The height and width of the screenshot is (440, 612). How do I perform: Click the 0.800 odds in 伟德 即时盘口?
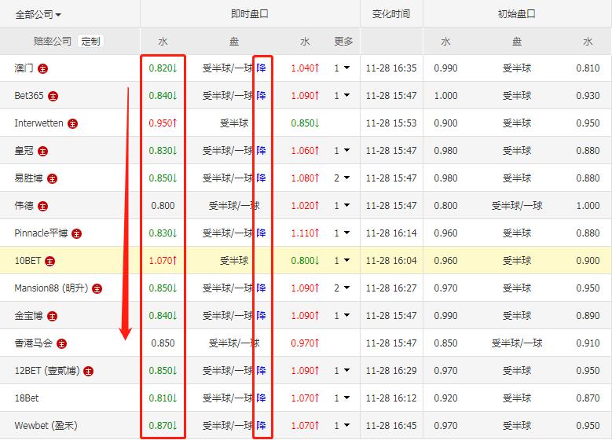(163, 206)
